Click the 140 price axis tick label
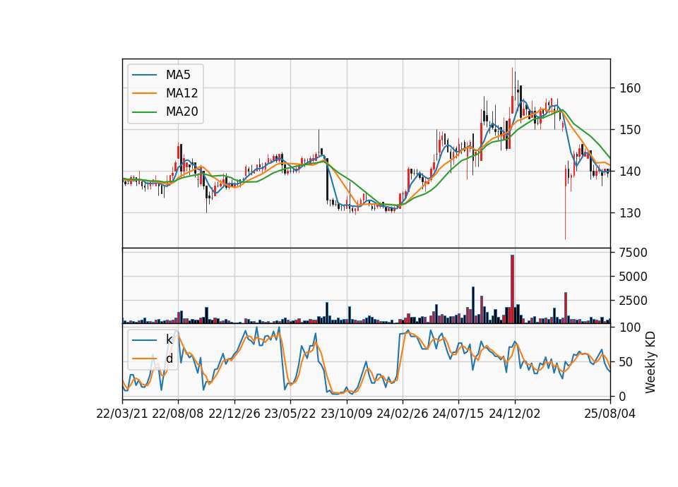The height and width of the screenshot is (487, 678). click(x=631, y=171)
